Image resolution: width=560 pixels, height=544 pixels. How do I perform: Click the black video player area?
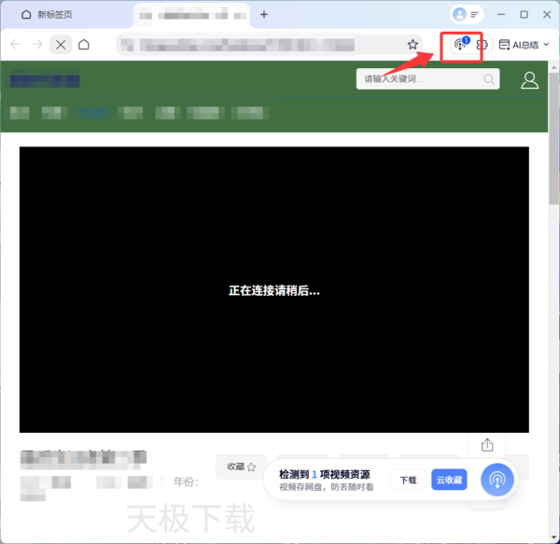[273, 289]
